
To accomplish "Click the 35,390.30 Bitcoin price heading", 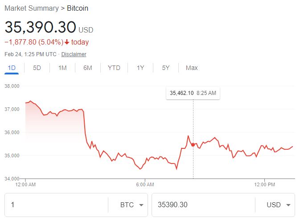I will 41,27.
